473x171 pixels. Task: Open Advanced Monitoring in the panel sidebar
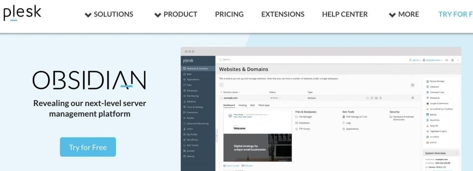tap(198, 124)
